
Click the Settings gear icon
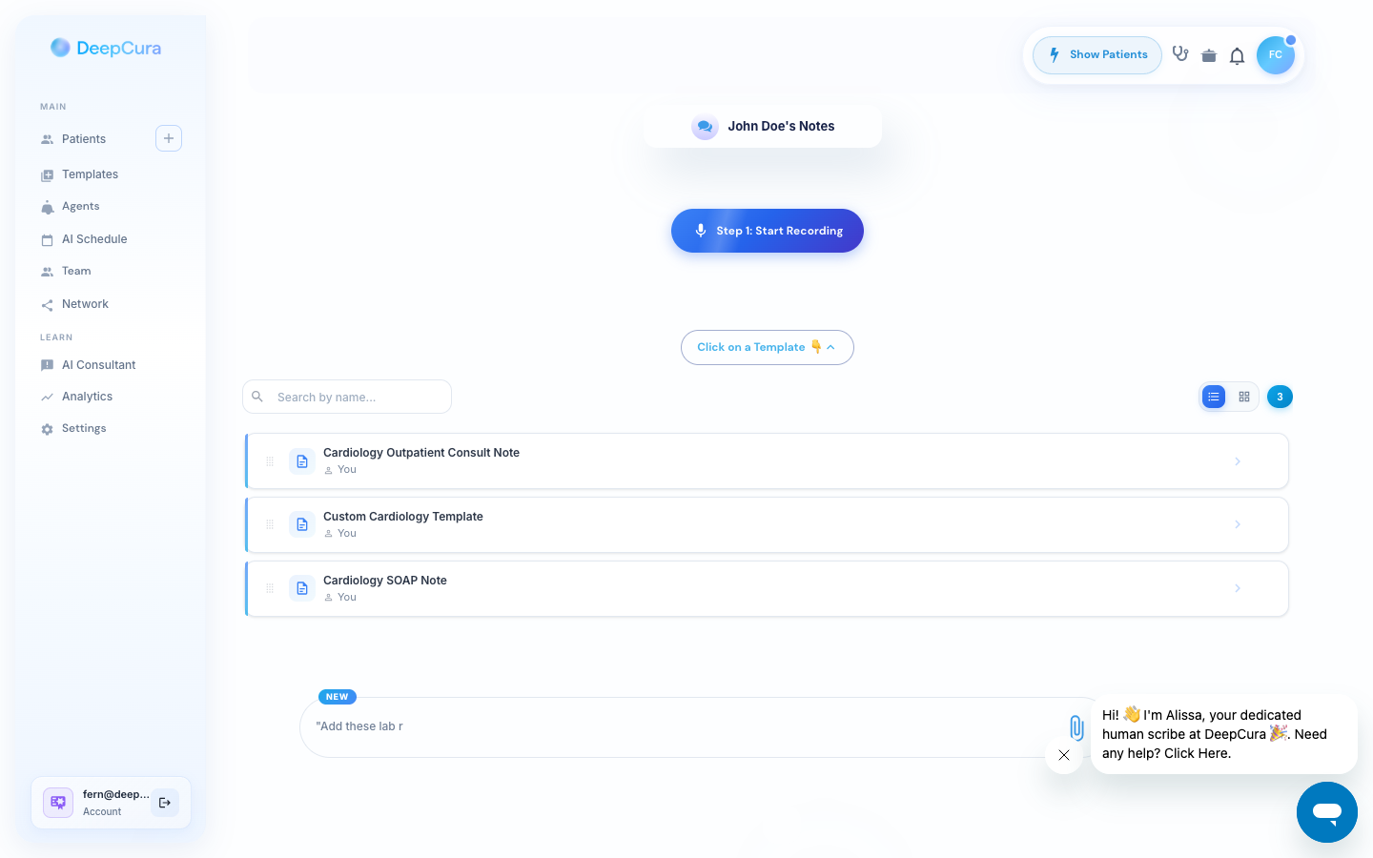click(x=47, y=430)
